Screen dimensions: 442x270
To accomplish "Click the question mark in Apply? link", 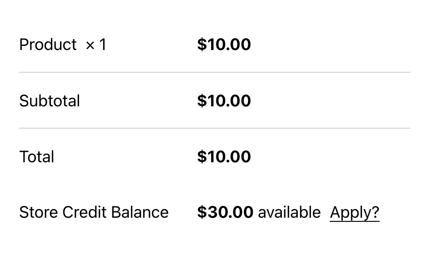I will (x=376, y=212).
